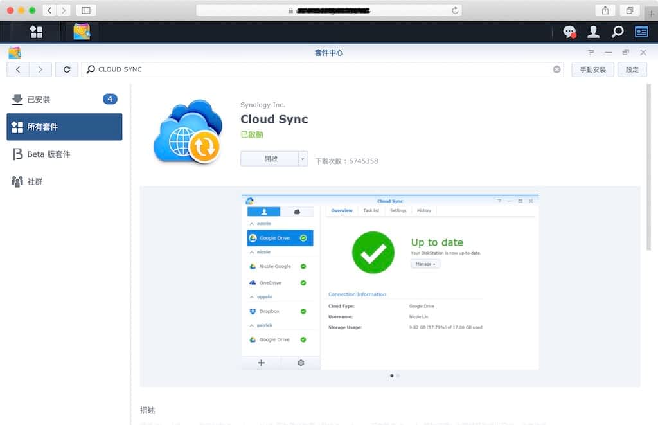This screenshot has height=425, width=658.
Task: Click the second screenshot pagination dot
Action: tap(398, 376)
